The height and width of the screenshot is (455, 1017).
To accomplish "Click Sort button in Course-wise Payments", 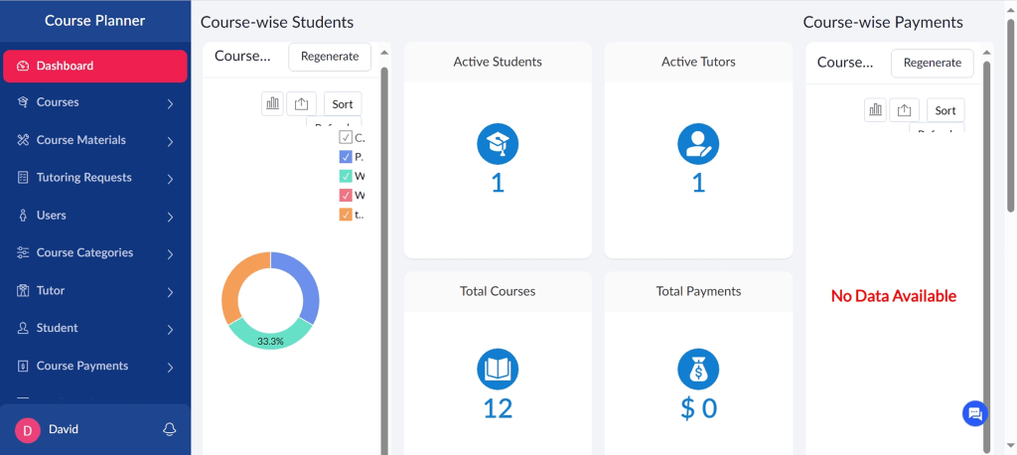I will (945, 110).
